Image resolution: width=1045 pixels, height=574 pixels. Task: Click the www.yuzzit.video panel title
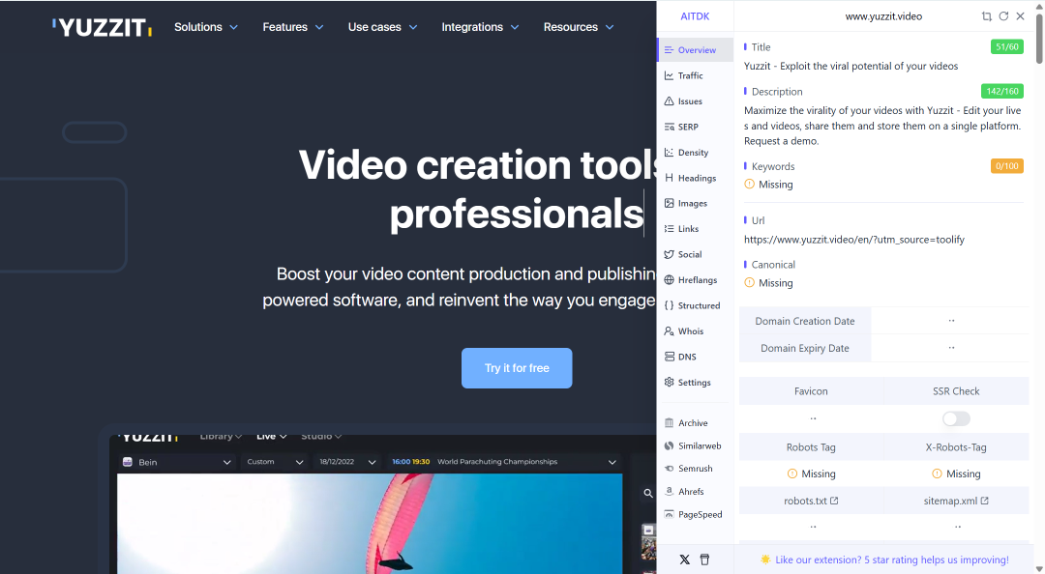click(883, 16)
